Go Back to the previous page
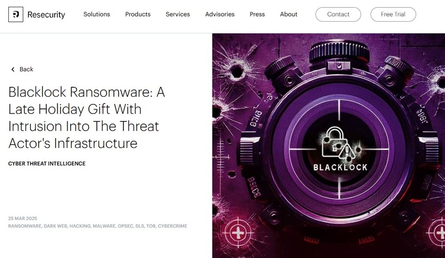Screen dimensions: 445x258 tap(26, 70)
